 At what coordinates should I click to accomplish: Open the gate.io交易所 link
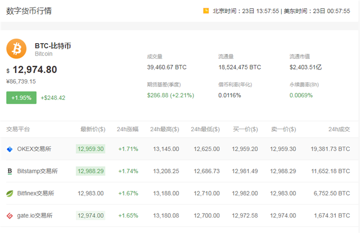[34, 216]
